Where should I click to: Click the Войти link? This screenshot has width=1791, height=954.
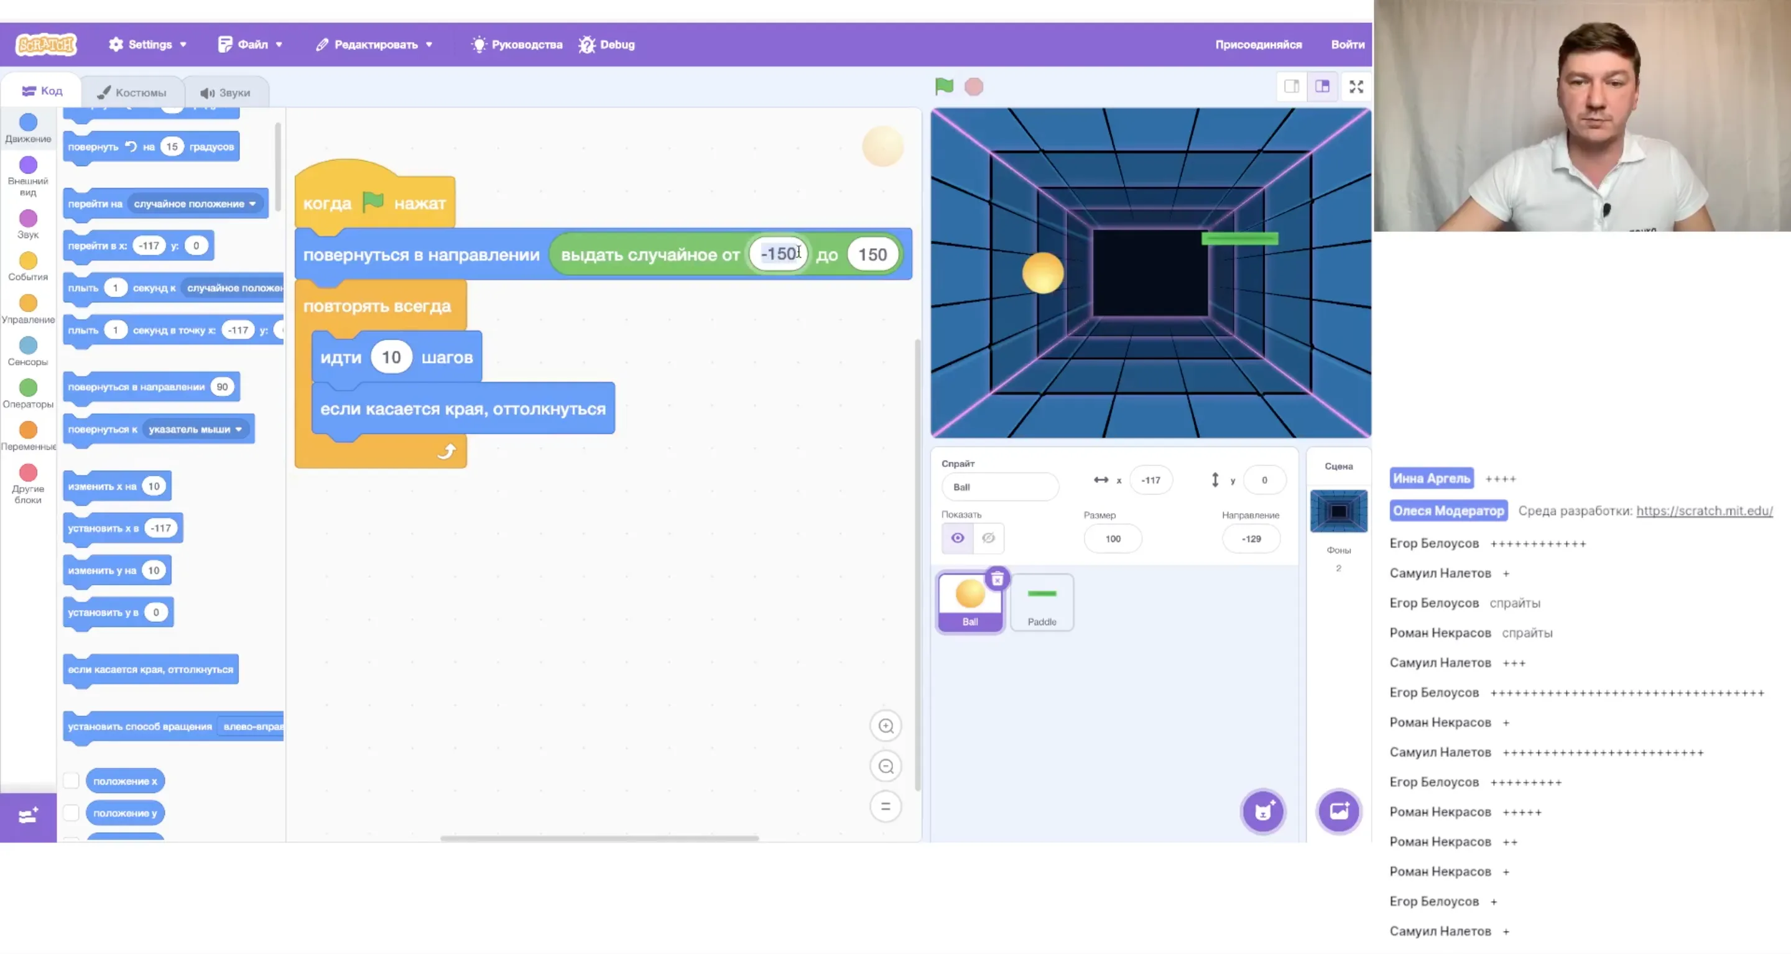tap(1347, 45)
